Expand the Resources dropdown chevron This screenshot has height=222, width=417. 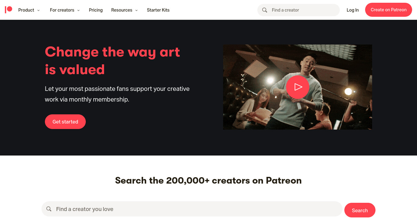tap(136, 10)
